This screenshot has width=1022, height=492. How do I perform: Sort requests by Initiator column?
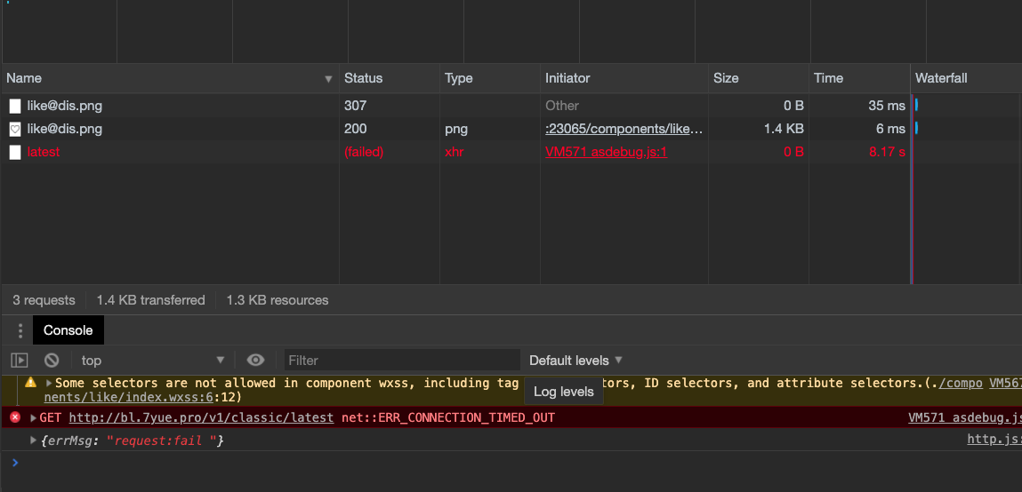(x=624, y=78)
